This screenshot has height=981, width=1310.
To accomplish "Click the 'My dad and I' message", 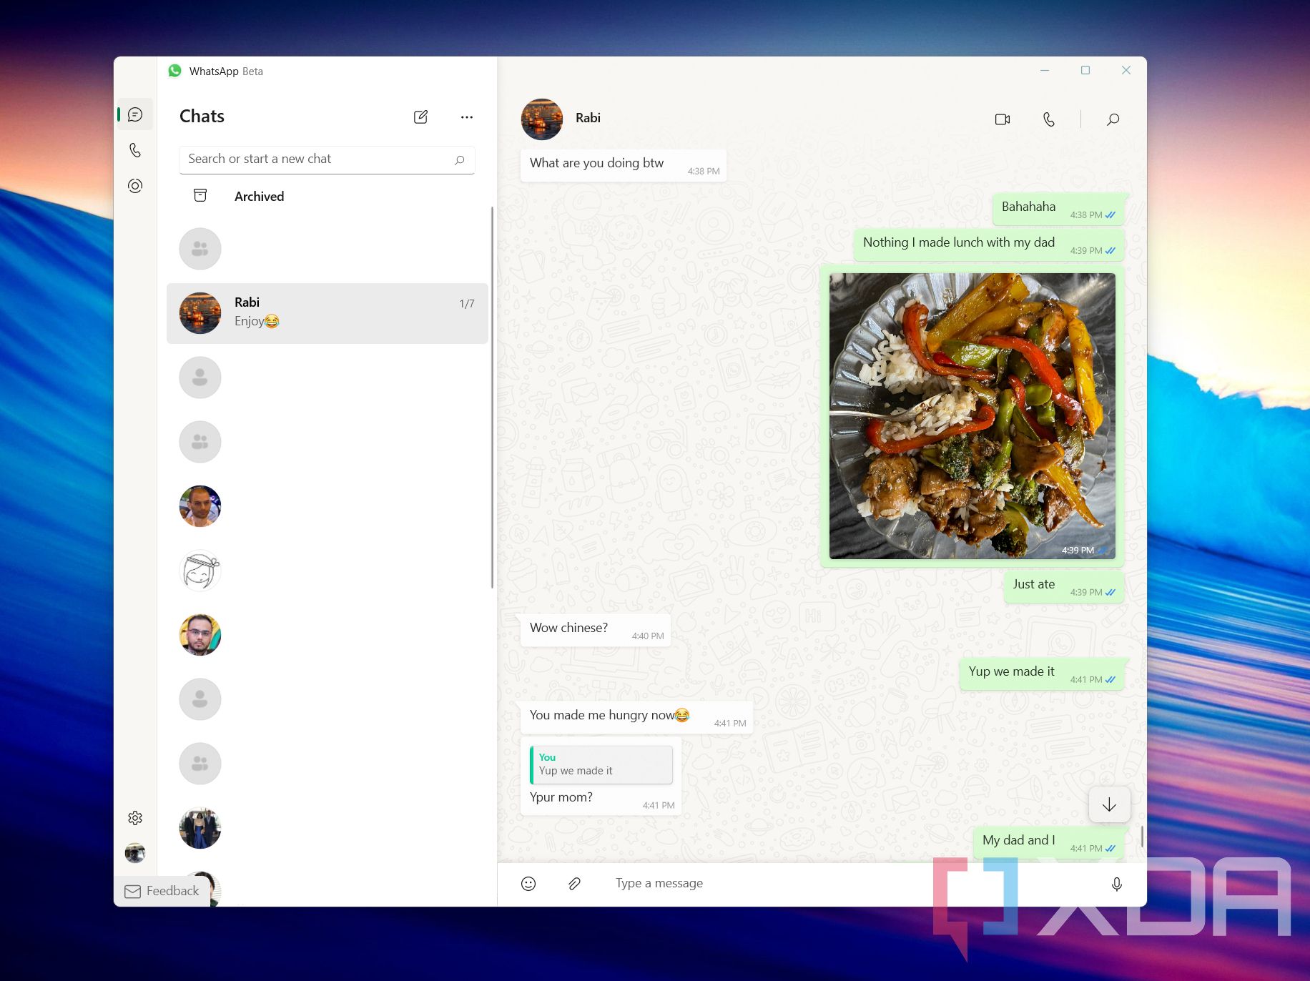I will 1048,842.
